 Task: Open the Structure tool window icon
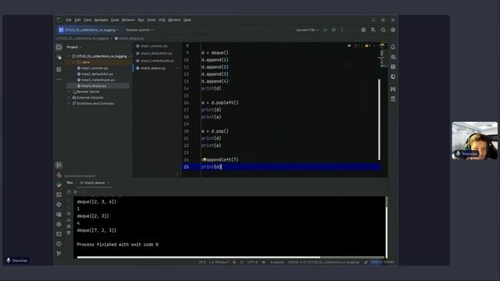click(x=59, y=69)
